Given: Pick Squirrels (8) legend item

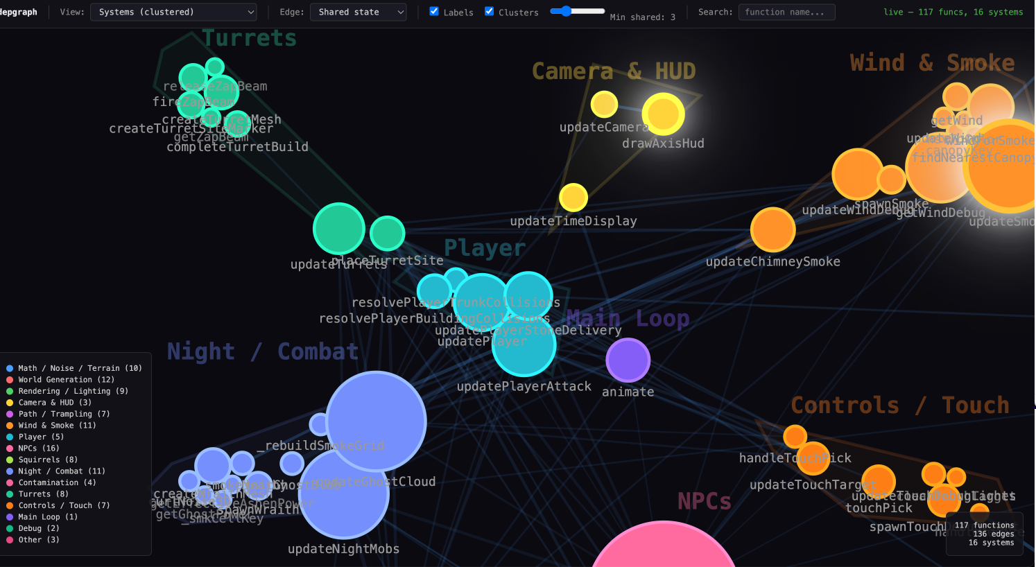Looking at the screenshot, I should [x=48, y=460].
